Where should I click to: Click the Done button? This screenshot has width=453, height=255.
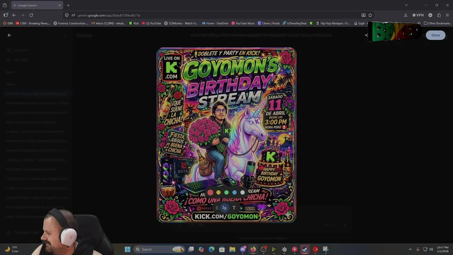pyautogui.click(x=435, y=35)
